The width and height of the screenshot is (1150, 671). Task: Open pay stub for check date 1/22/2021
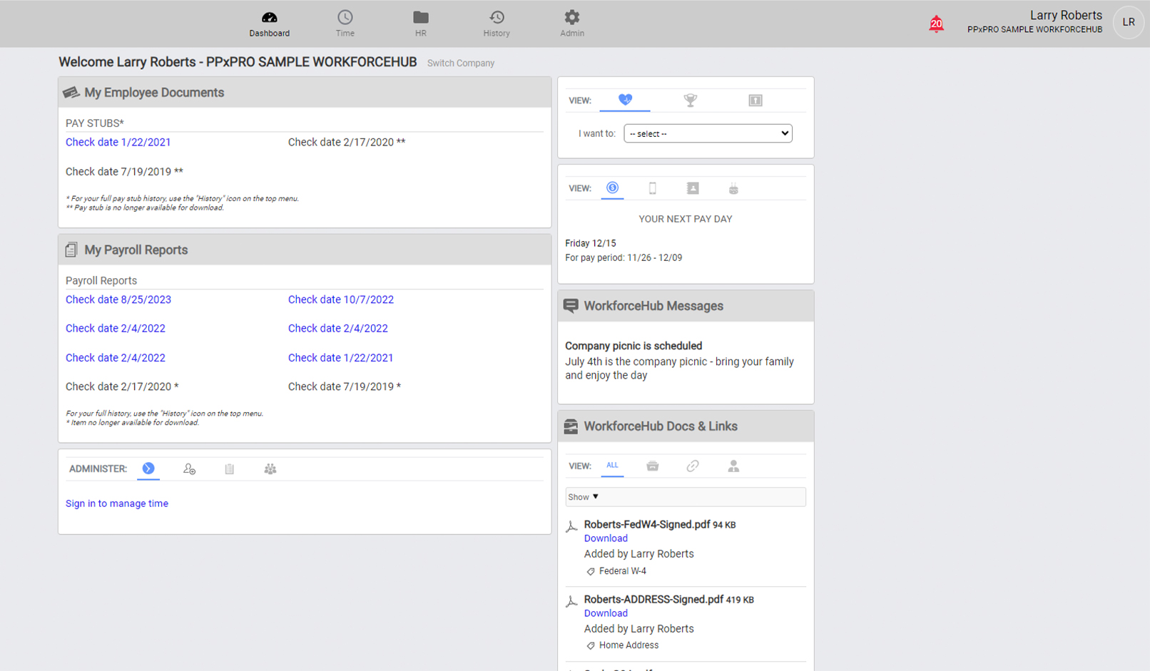pos(118,142)
